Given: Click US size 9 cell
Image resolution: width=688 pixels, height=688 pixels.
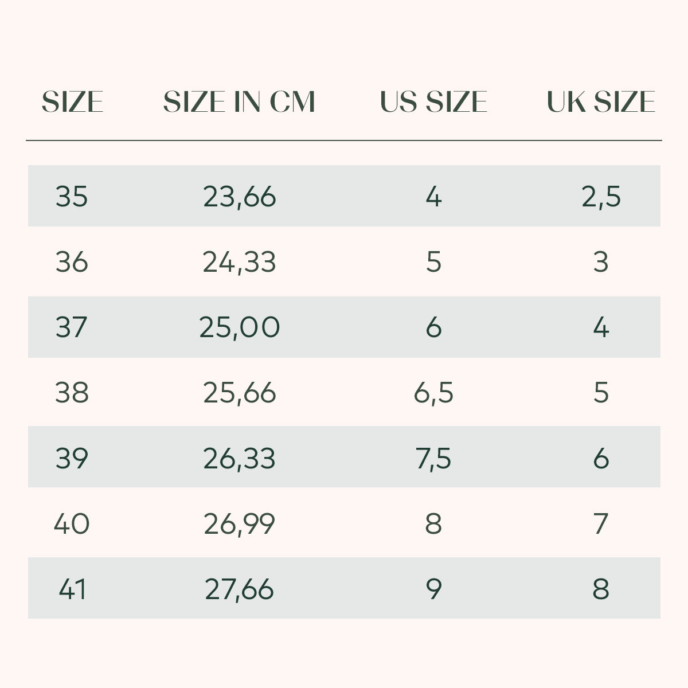Looking at the screenshot, I should [x=433, y=589].
